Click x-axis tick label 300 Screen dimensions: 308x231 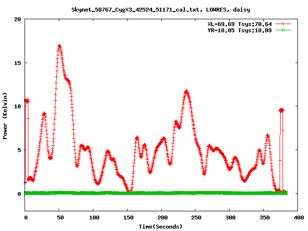[231, 218]
